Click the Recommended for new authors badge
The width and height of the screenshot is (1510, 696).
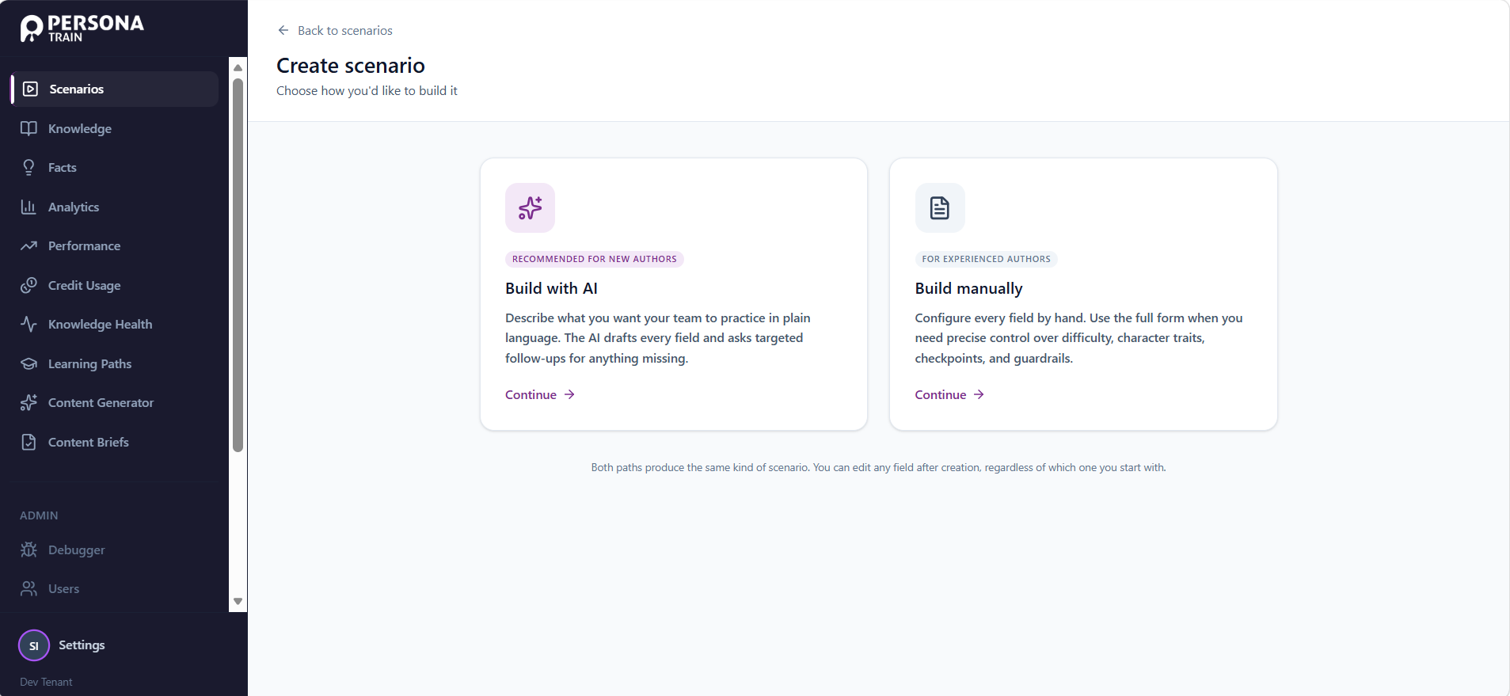[x=595, y=259]
